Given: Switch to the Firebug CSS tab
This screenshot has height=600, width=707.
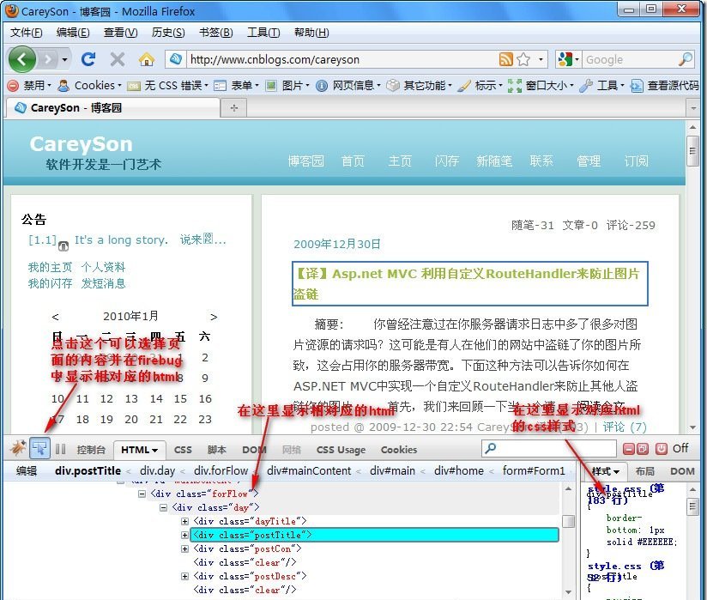Looking at the screenshot, I should (x=183, y=450).
